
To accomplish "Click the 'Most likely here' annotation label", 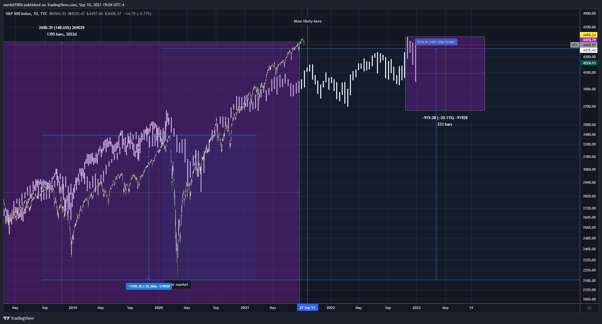I will (x=308, y=21).
